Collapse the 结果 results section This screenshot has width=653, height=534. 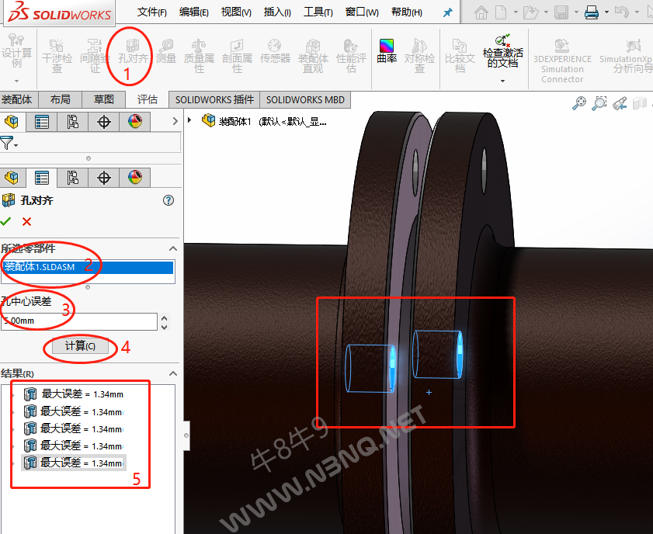(x=172, y=373)
